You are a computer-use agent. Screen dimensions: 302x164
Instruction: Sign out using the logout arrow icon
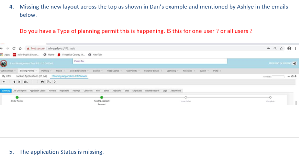(x=294, y=63)
